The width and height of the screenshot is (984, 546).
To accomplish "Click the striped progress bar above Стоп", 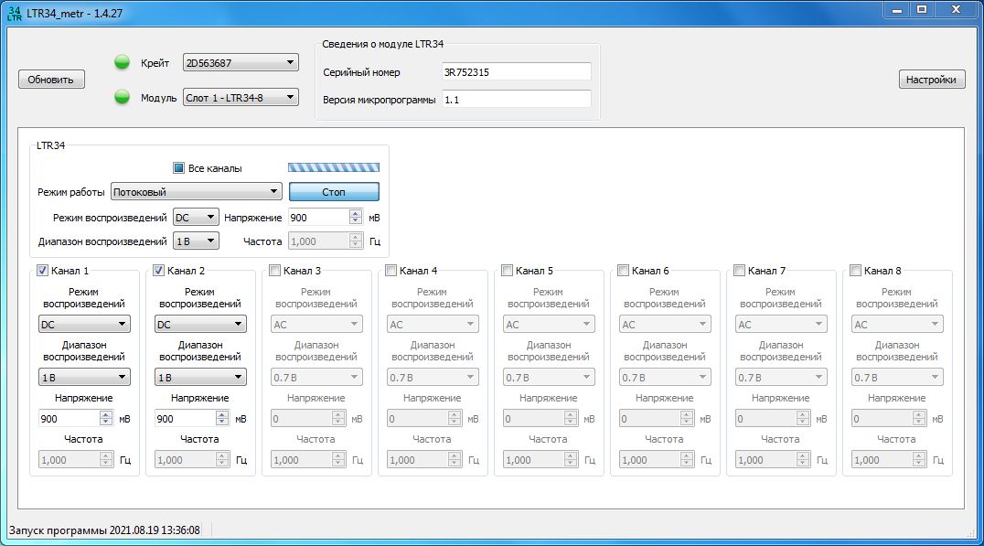I will point(334,167).
